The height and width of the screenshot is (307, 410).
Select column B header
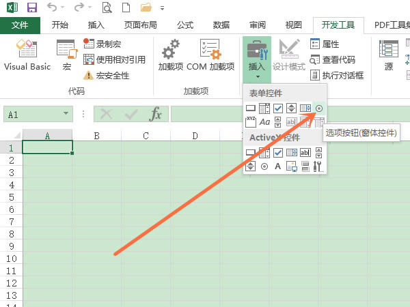[x=96, y=136]
